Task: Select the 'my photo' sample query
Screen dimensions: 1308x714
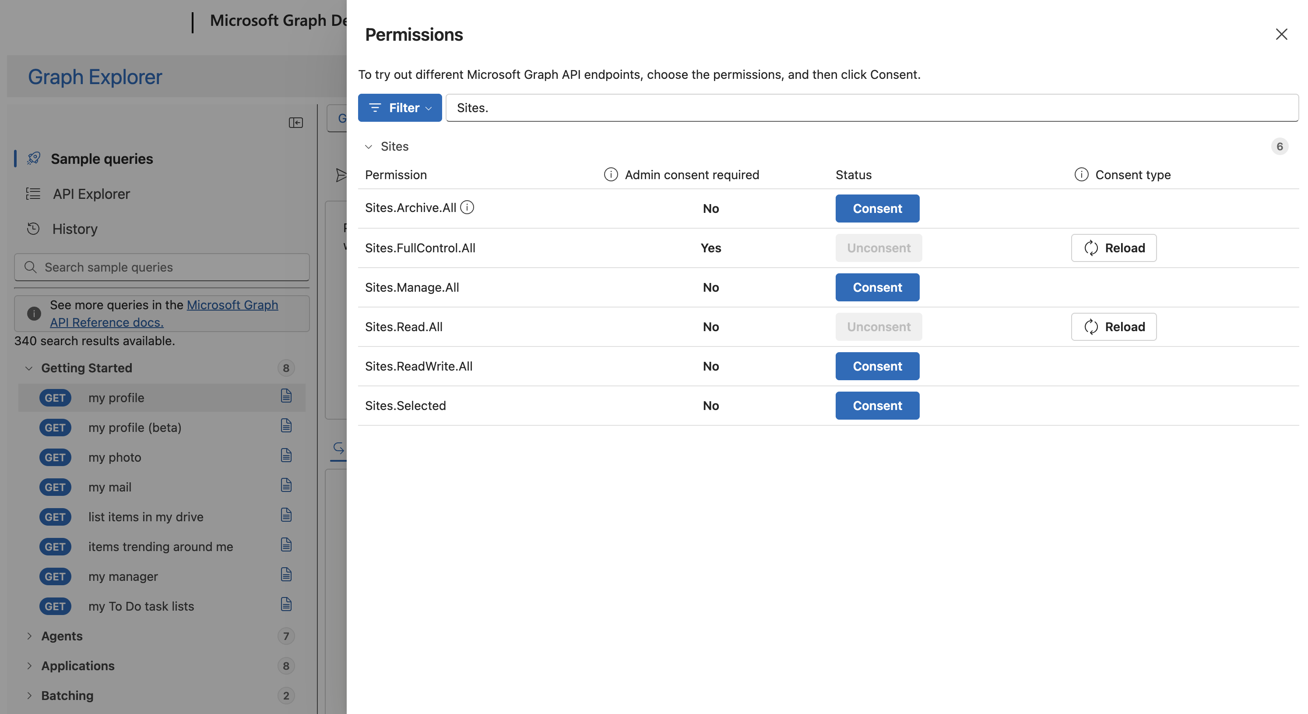Action: 162,457
